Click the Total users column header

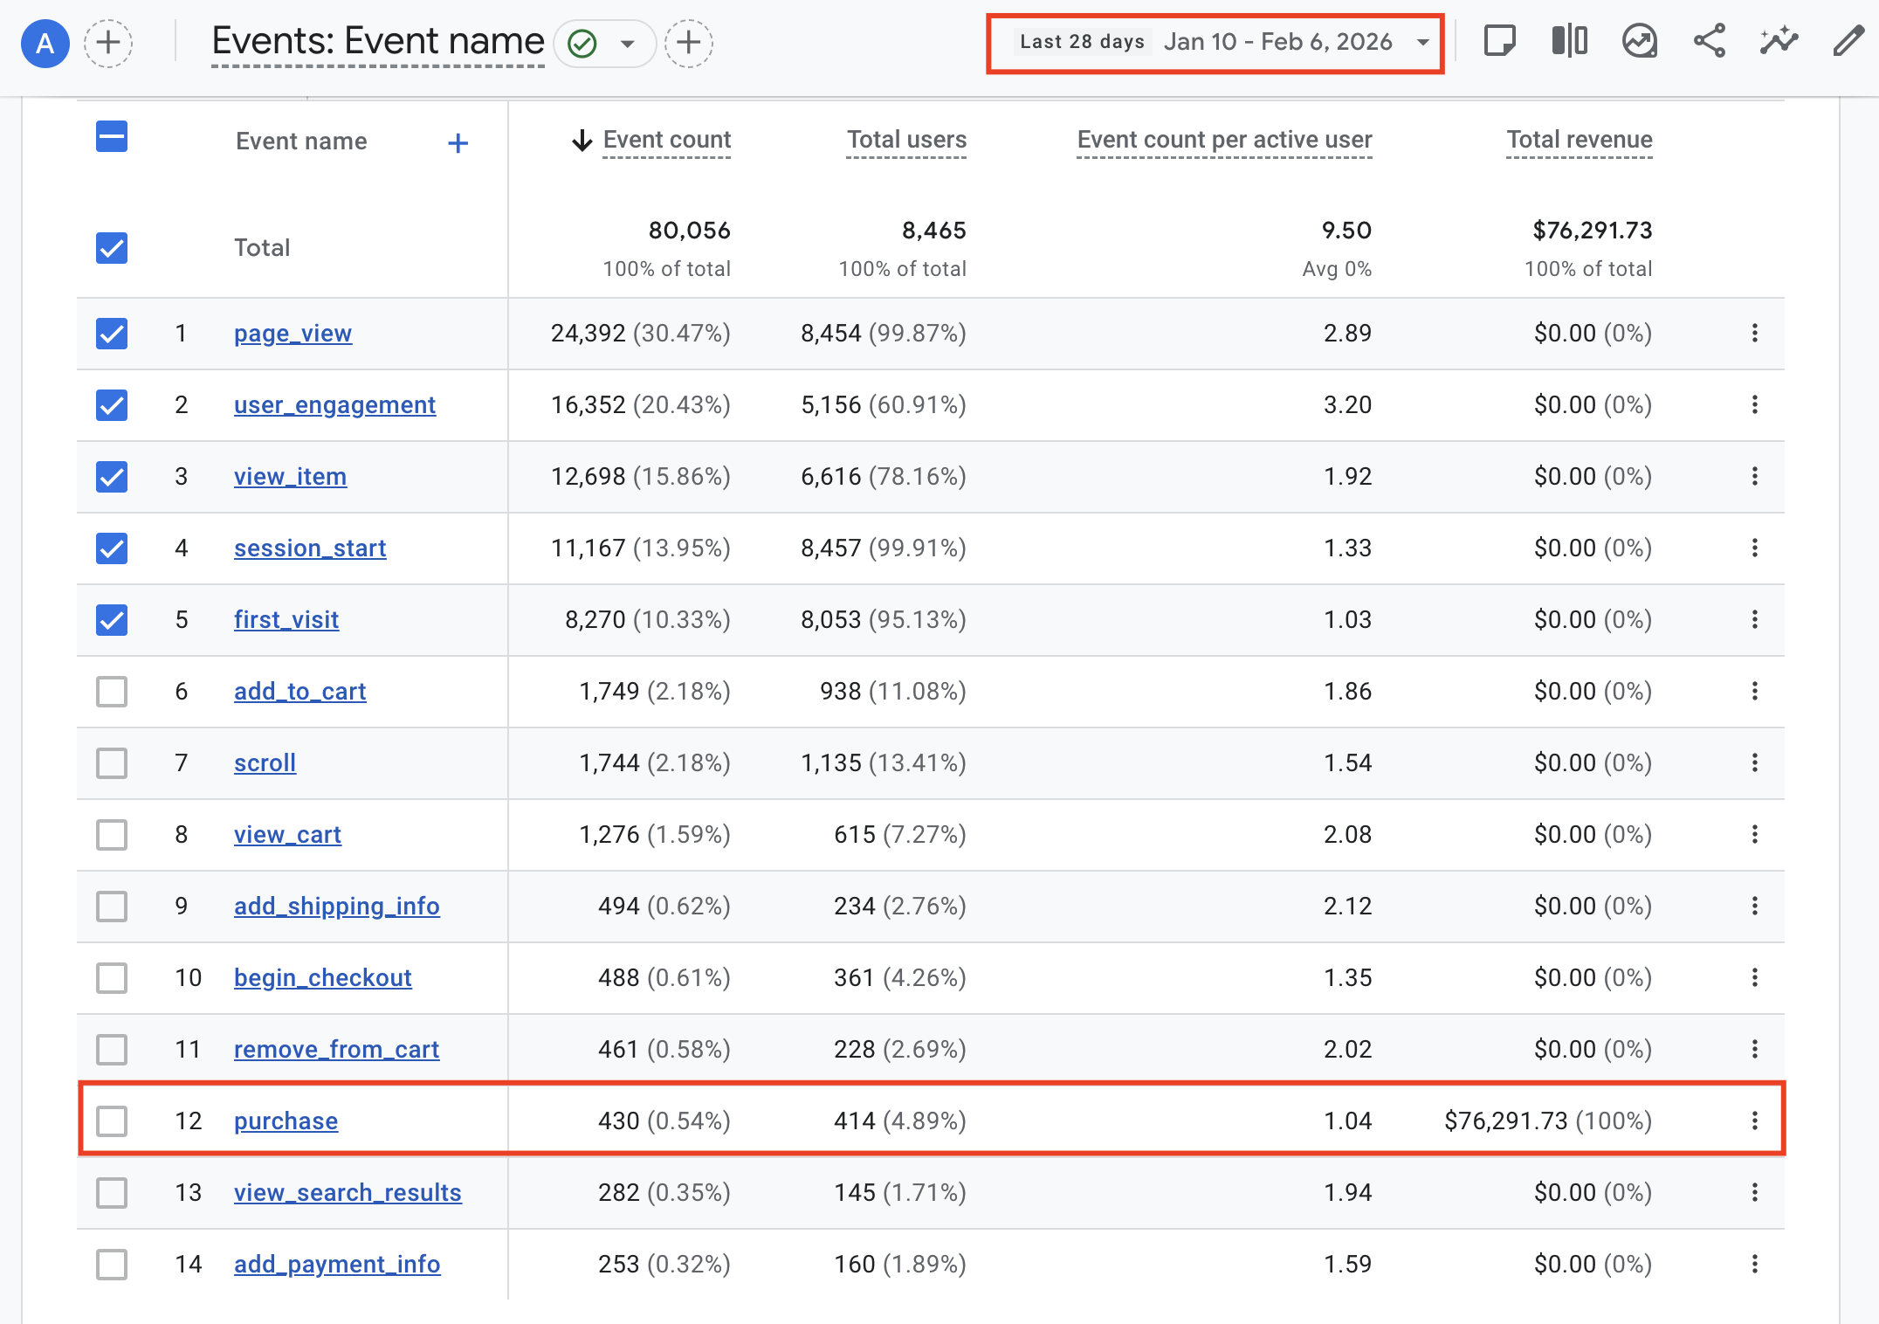pos(906,140)
